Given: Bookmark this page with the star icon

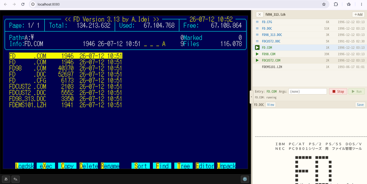Looking at the screenshot, I should (x=324, y=4).
